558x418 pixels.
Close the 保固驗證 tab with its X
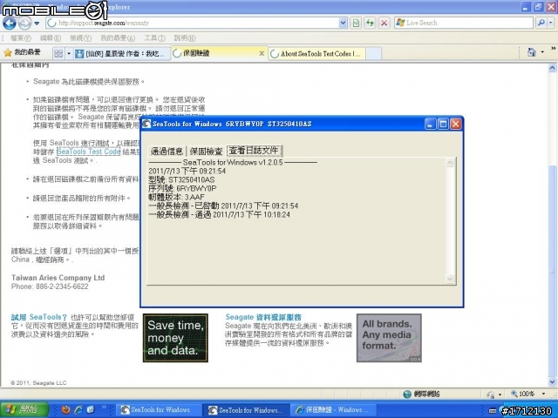[x=262, y=53]
